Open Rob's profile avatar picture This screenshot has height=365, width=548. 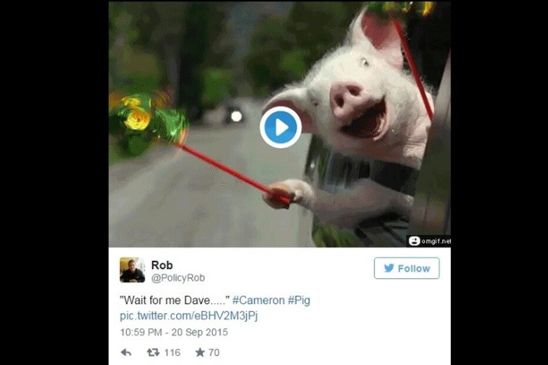point(132,270)
